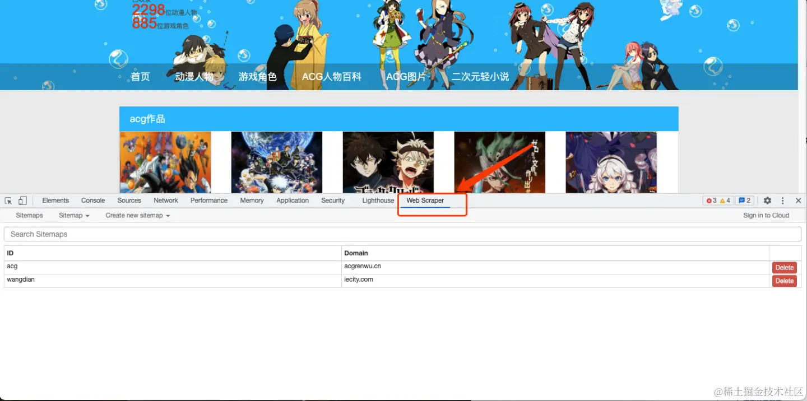The image size is (807, 401).
Task: Close the DevTools panel
Action: click(x=799, y=200)
